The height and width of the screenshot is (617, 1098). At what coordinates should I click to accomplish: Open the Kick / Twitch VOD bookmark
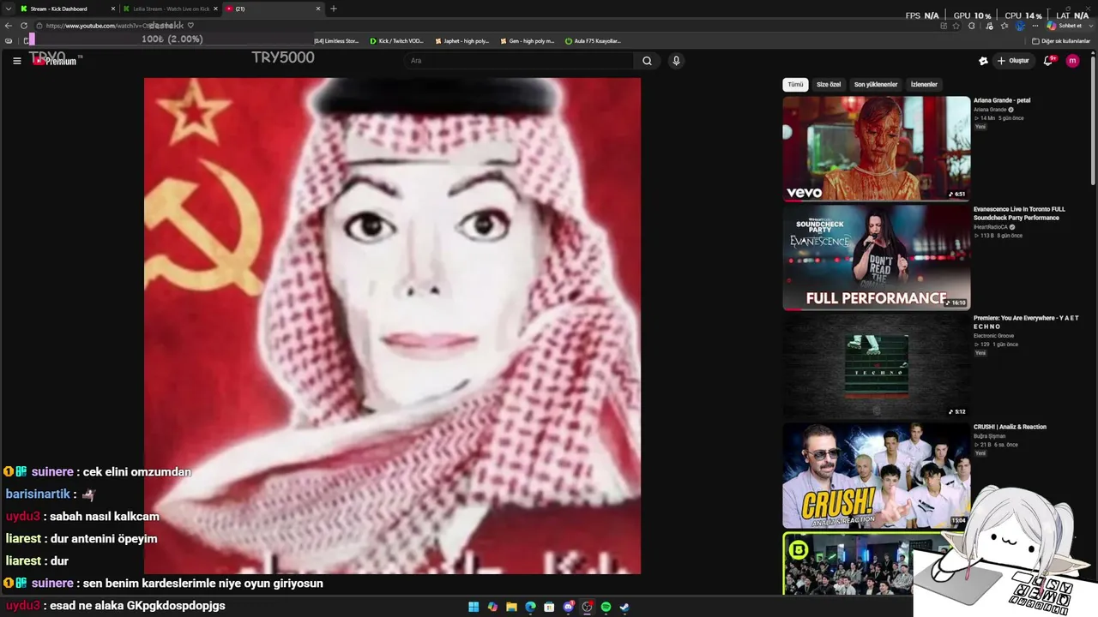(396, 41)
